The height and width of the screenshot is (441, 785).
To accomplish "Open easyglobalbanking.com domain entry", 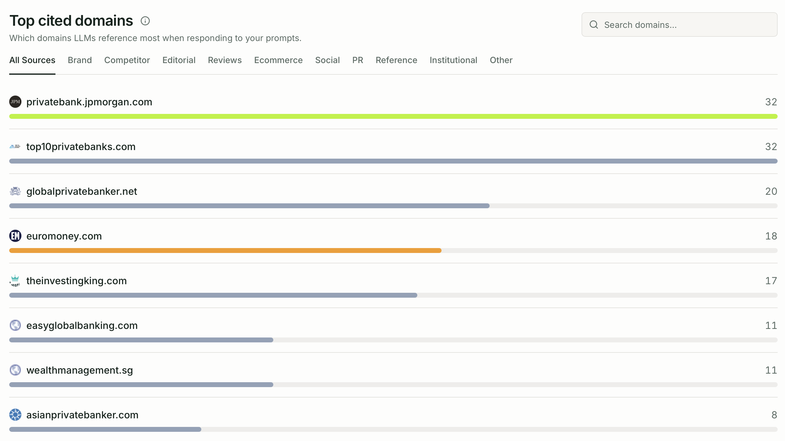I will pos(82,325).
